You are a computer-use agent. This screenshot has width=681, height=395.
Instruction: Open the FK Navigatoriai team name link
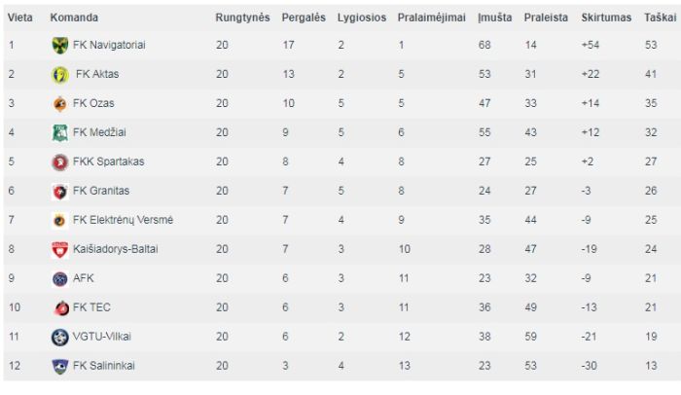tap(109, 45)
